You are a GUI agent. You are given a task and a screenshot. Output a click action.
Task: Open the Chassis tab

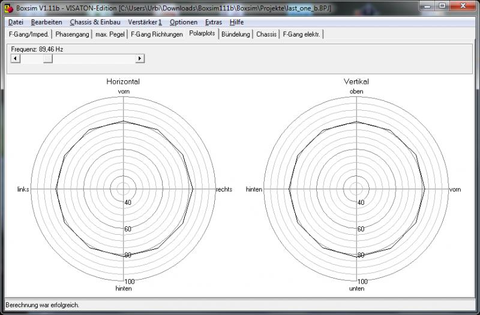click(x=266, y=34)
